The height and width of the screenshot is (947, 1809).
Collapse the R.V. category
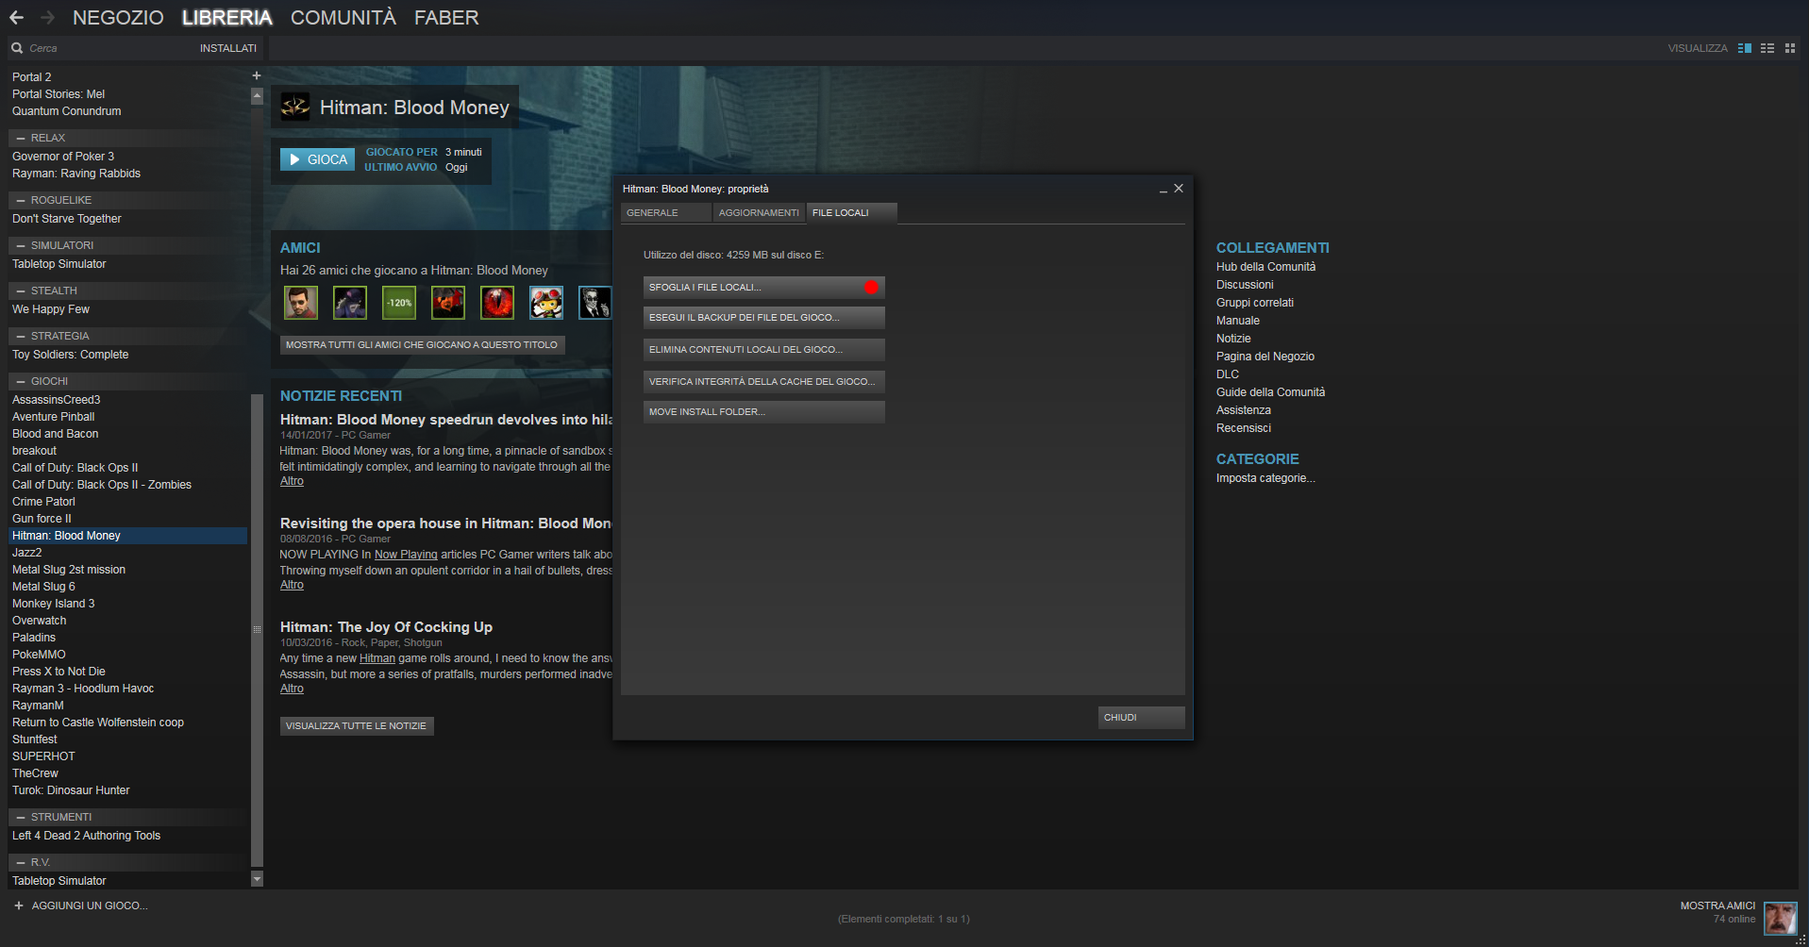click(21, 862)
